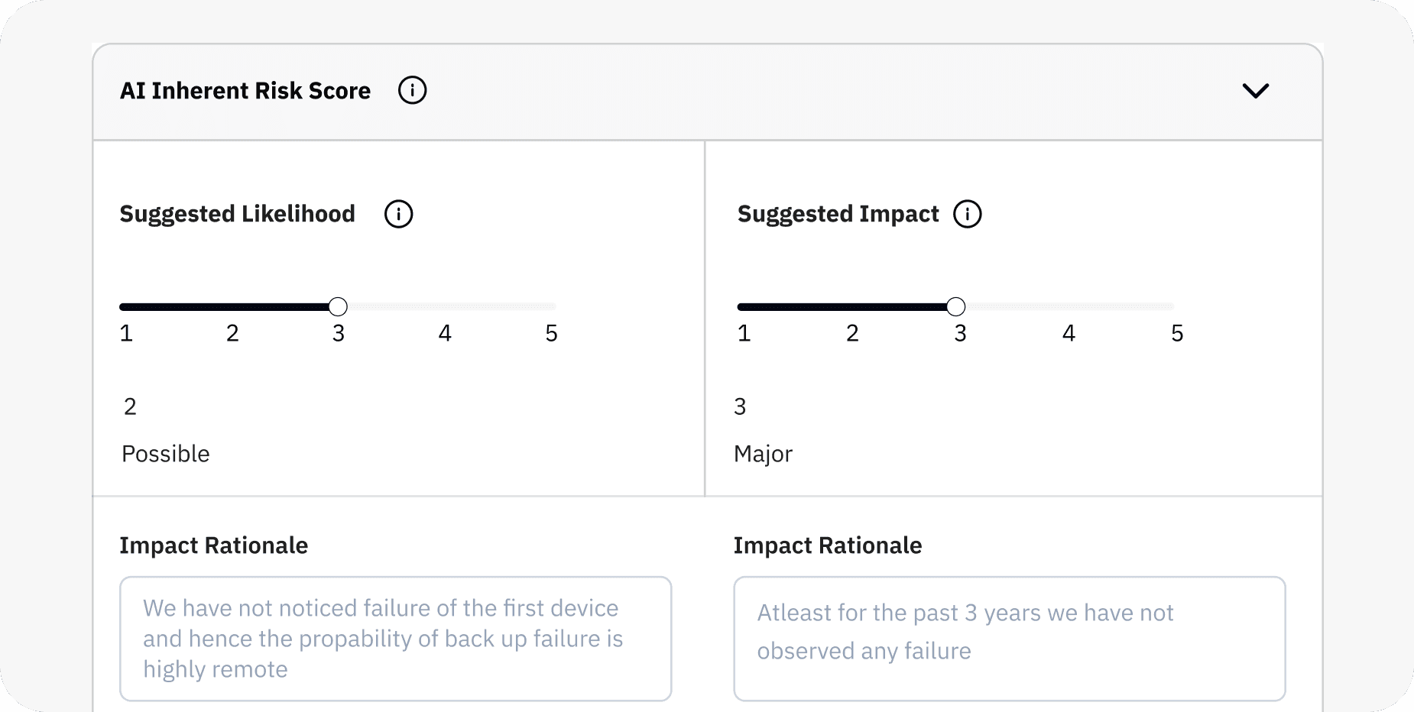Click the circled info beside Suggested Impact heading
Screen dimensions: 1414x712
[x=967, y=214]
